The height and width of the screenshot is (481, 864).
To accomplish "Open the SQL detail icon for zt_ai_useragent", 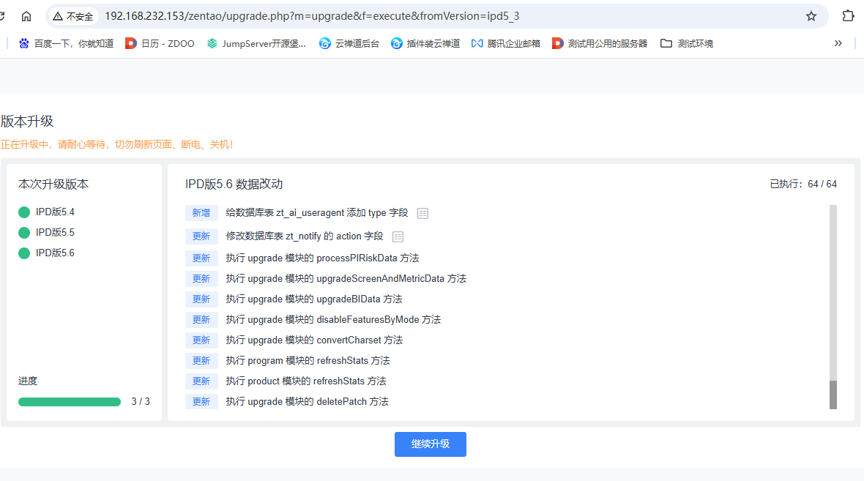I will pyautogui.click(x=422, y=213).
